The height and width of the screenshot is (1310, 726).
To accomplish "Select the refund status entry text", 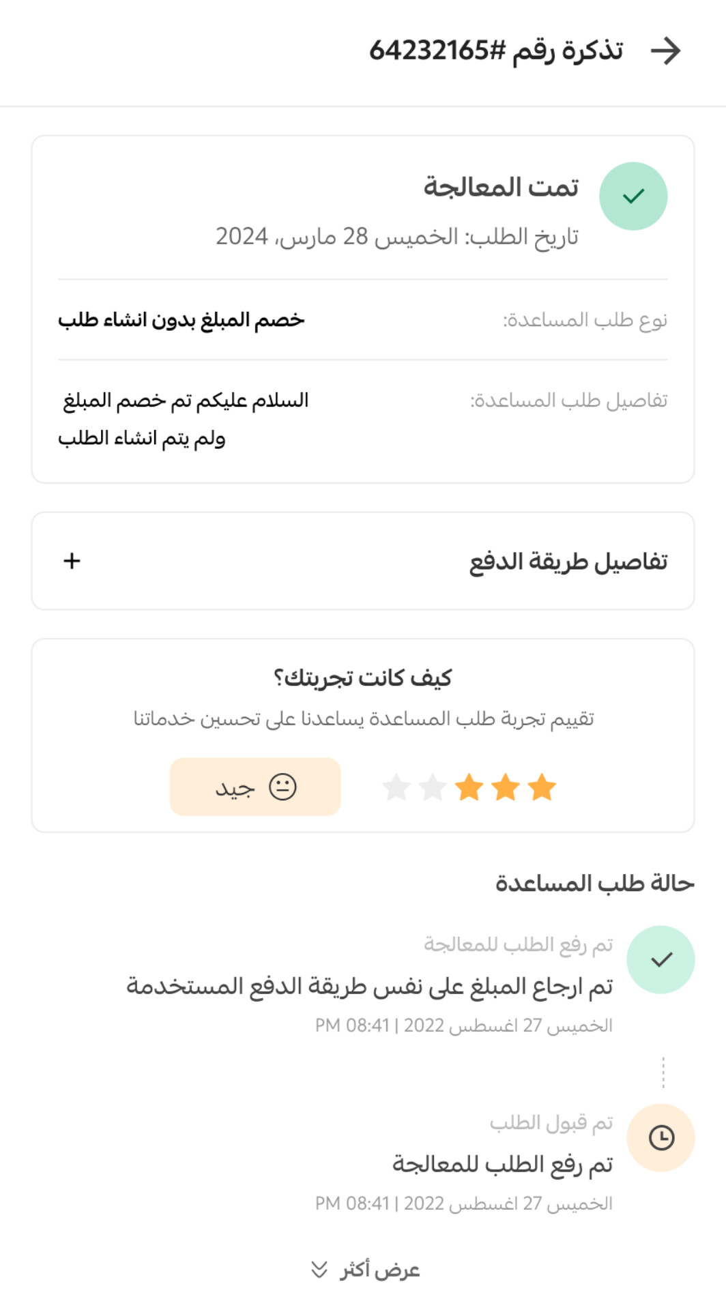I will pos(369,986).
